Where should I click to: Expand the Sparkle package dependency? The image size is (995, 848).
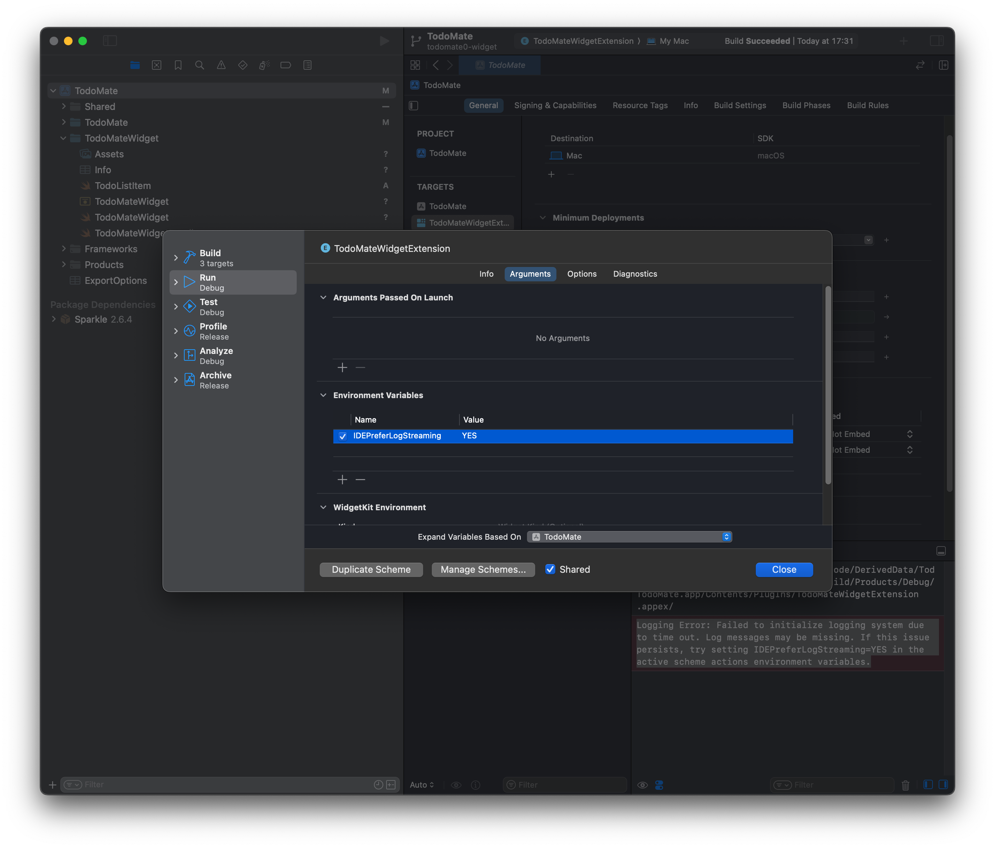[x=53, y=319]
